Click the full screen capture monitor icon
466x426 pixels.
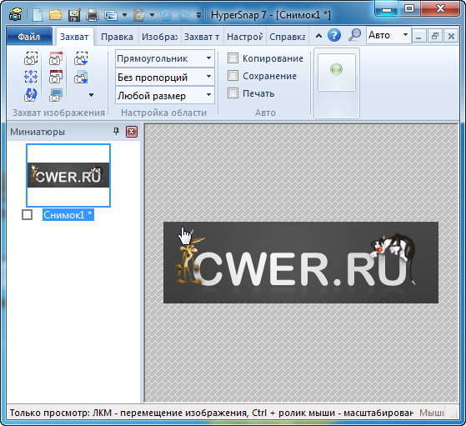(x=56, y=95)
